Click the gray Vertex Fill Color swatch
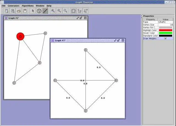The height and width of the screenshot is (126, 176). 166,27
